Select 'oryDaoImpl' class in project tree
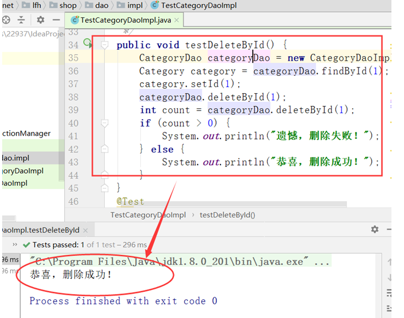The width and height of the screenshot is (404, 318). (x=23, y=171)
